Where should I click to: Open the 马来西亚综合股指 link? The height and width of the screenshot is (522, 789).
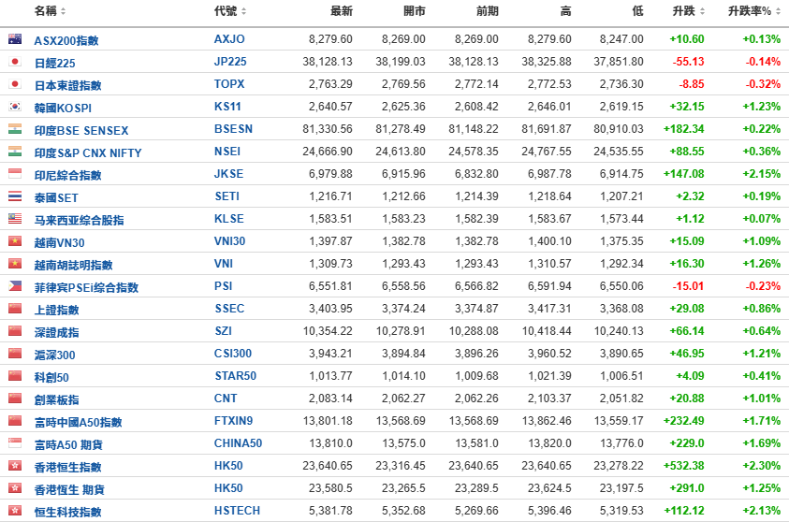(79, 220)
